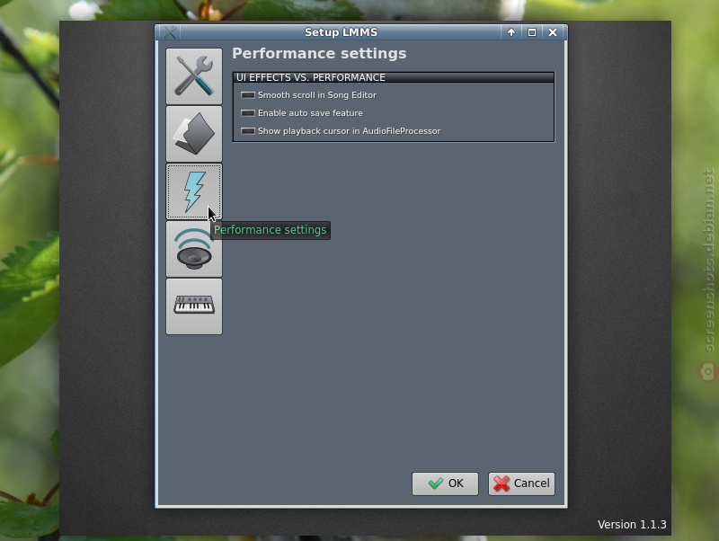Shade the Setup LMMS window with up arrow

click(511, 32)
